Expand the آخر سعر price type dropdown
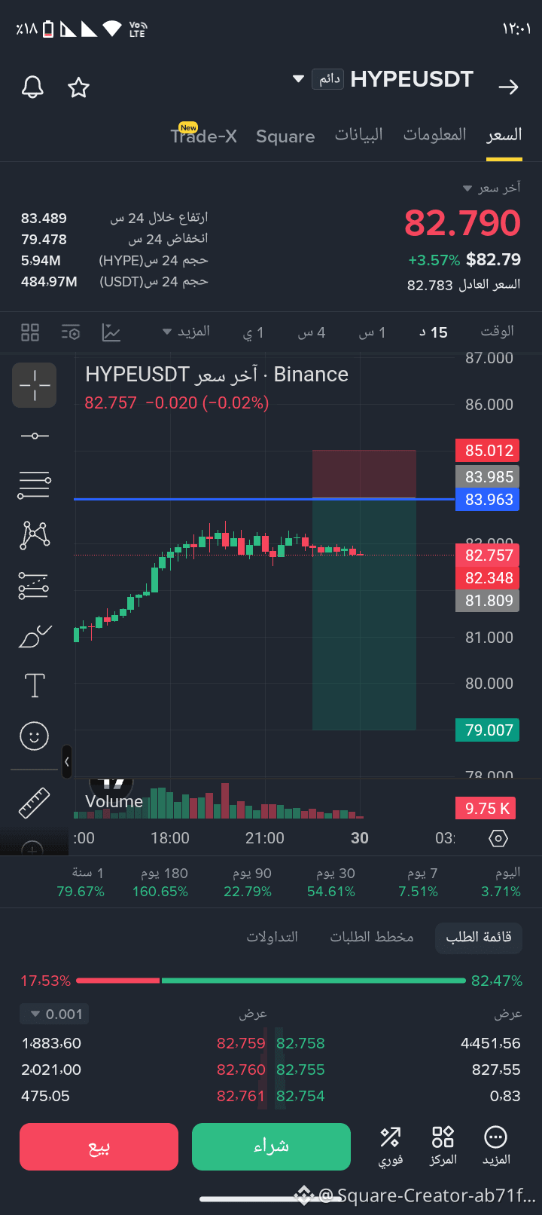542x1215 pixels. (492, 188)
